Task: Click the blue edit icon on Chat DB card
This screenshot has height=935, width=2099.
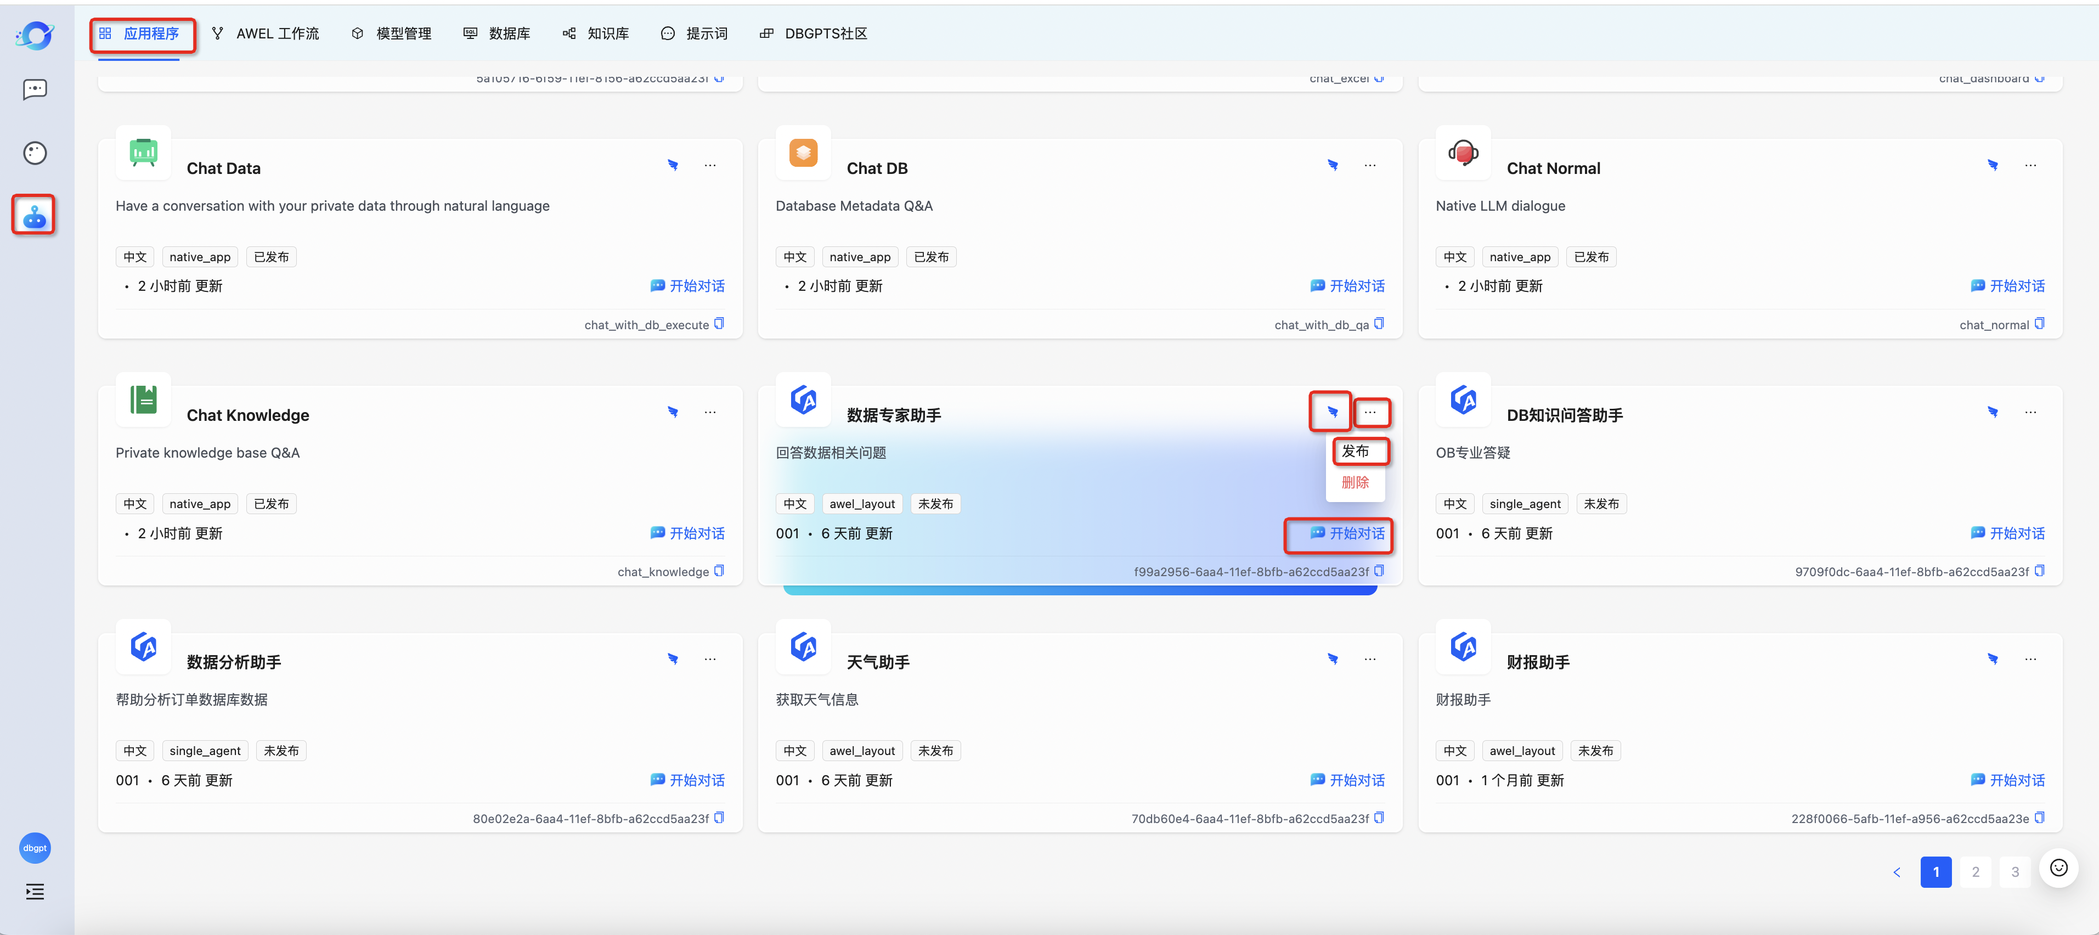Action: [x=1333, y=166]
